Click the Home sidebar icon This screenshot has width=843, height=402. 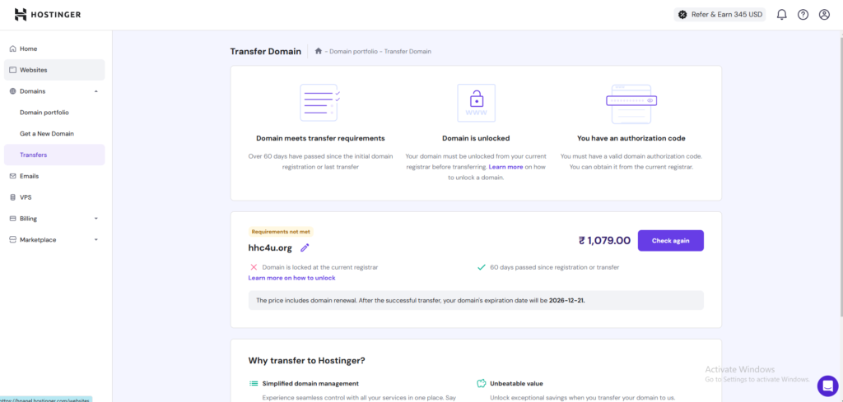pos(12,49)
